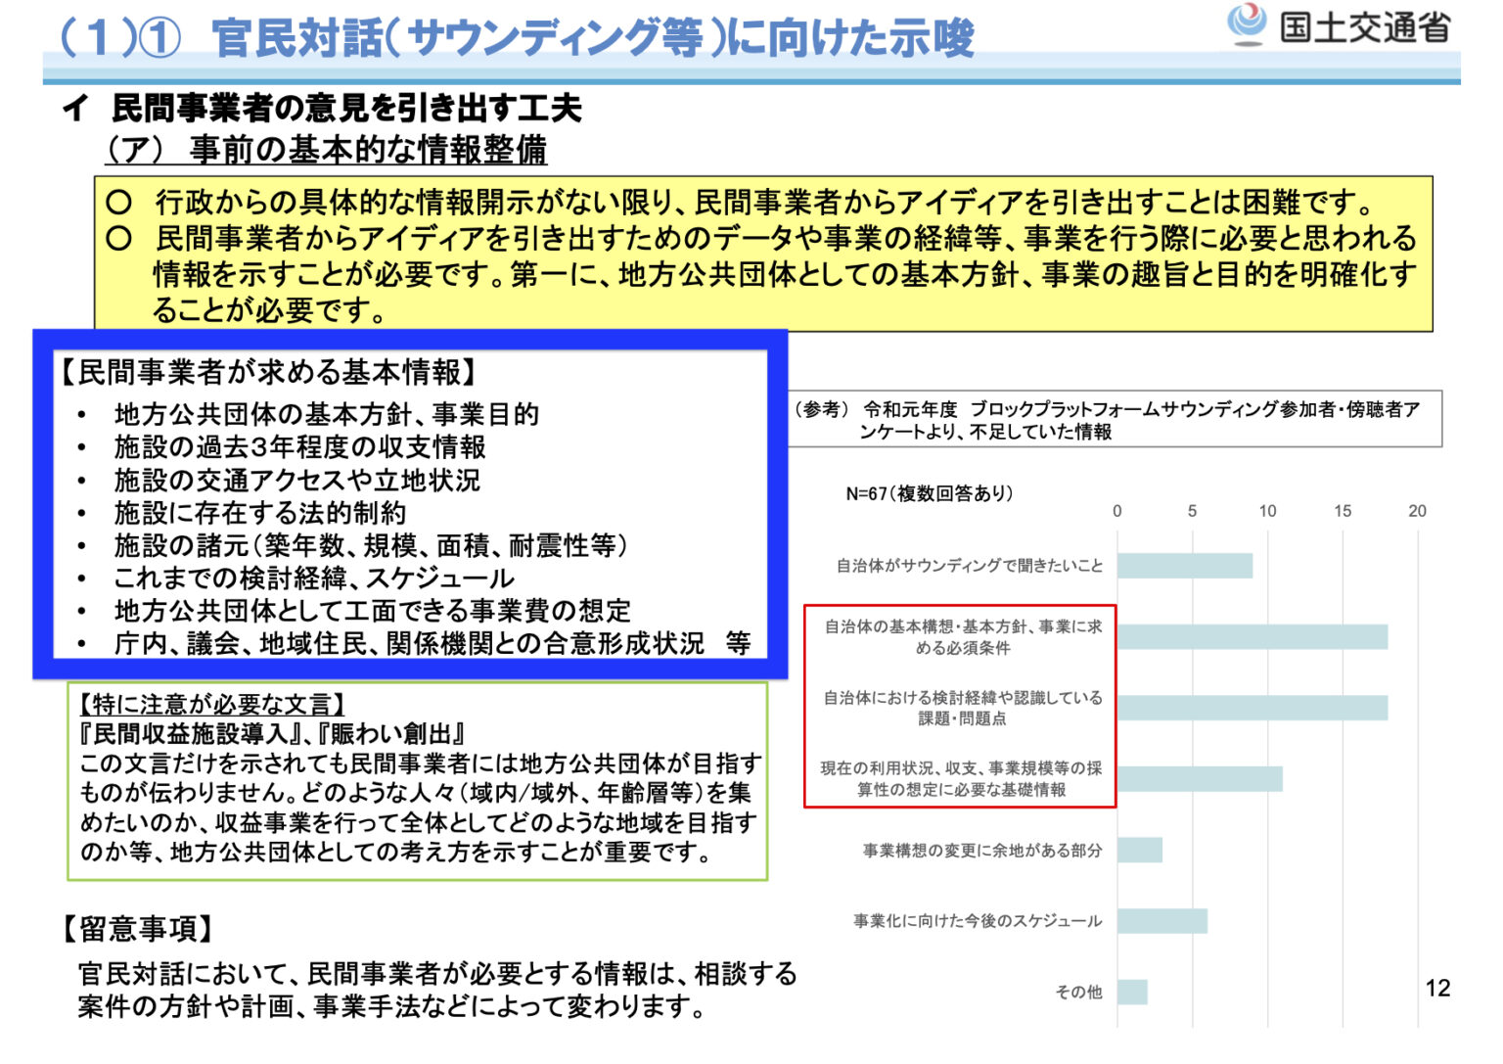Click the bar for 現在の利用状況、収支
This screenshot has width=1503, height=1064.
[x=1200, y=779]
